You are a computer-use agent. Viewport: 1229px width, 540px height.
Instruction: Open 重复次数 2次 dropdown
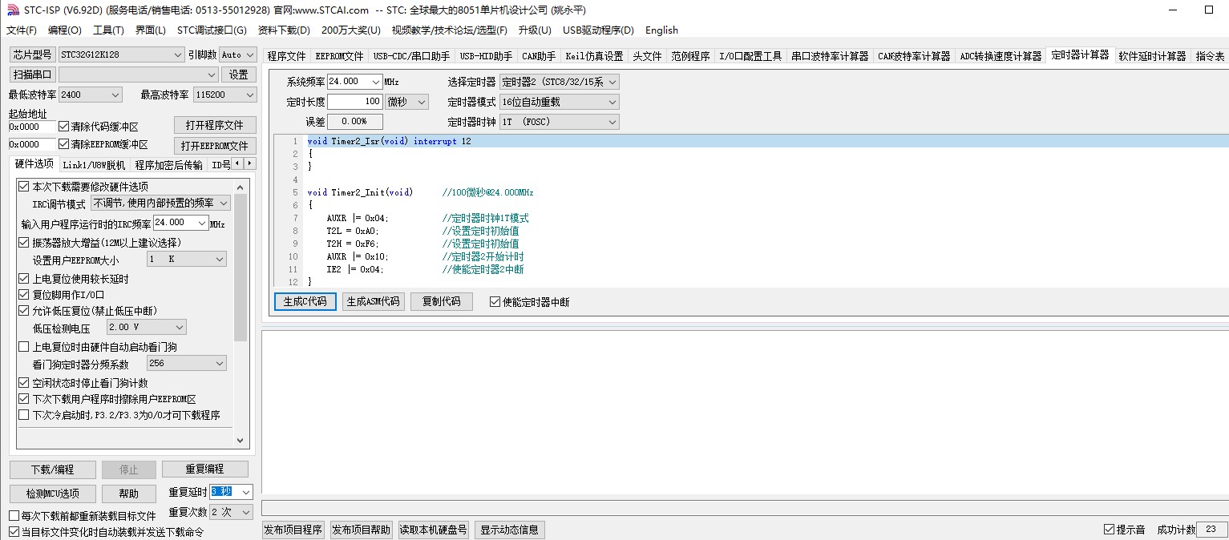pos(232,512)
